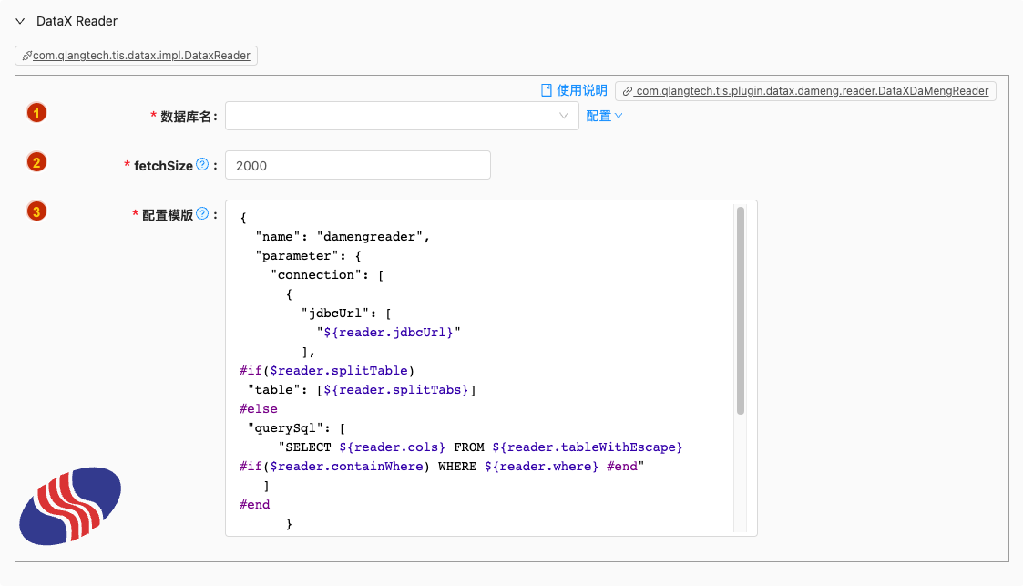Focus the fetchSize input containing 2000
This screenshot has height=586, width=1023.
click(357, 165)
